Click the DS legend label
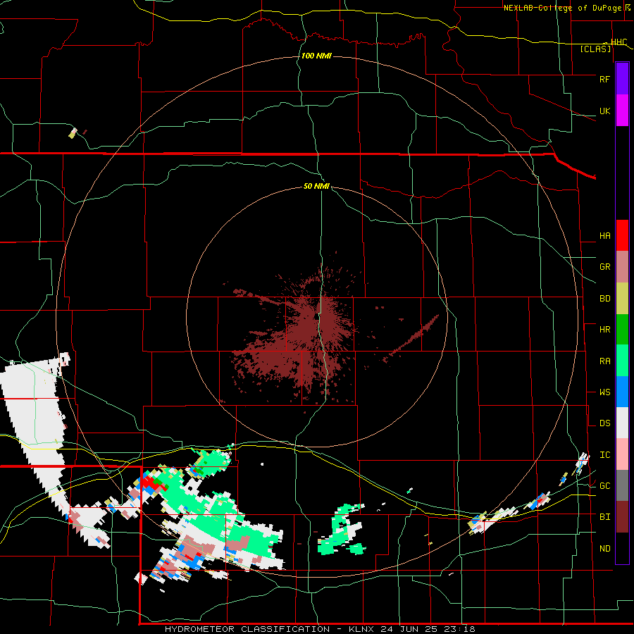Viewport: 634px width, 634px height. pyautogui.click(x=604, y=423)
